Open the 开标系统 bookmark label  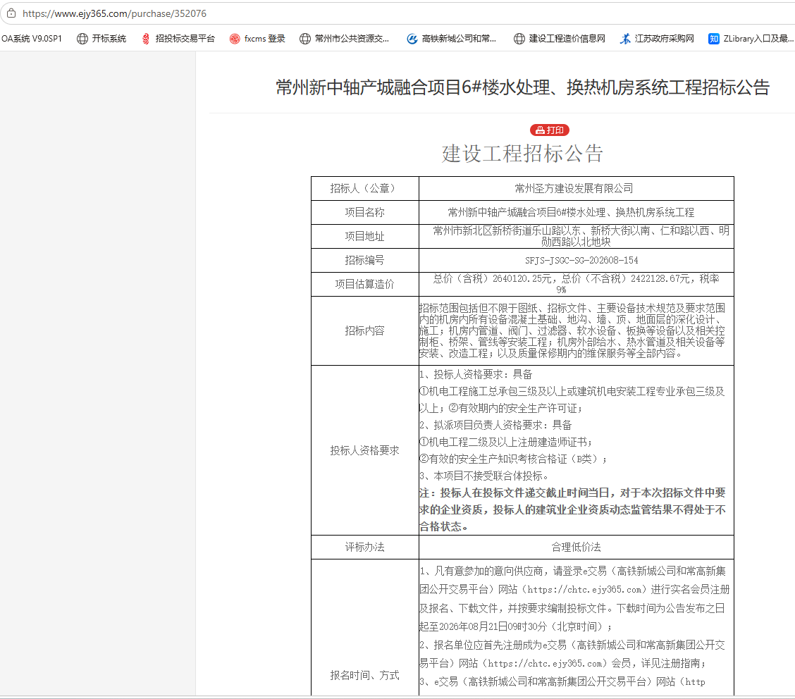[109, 39]
